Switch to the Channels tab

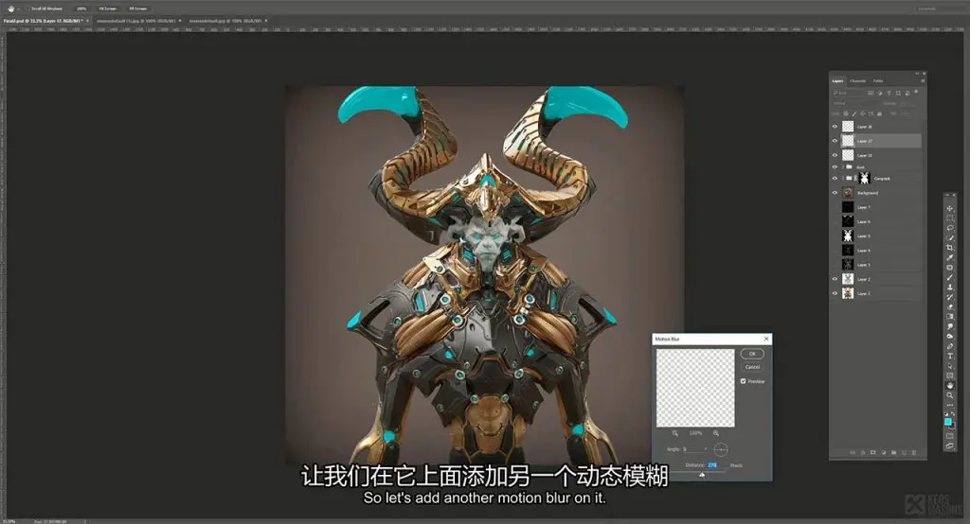click(858, 81)
